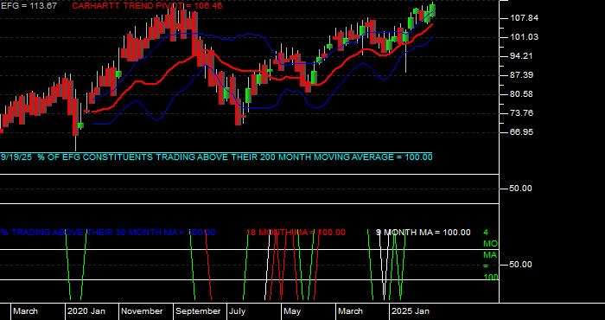This screenshot has width=605, height=320.
Task: Click the 101.03 price axis value
Action: (523, 37)
